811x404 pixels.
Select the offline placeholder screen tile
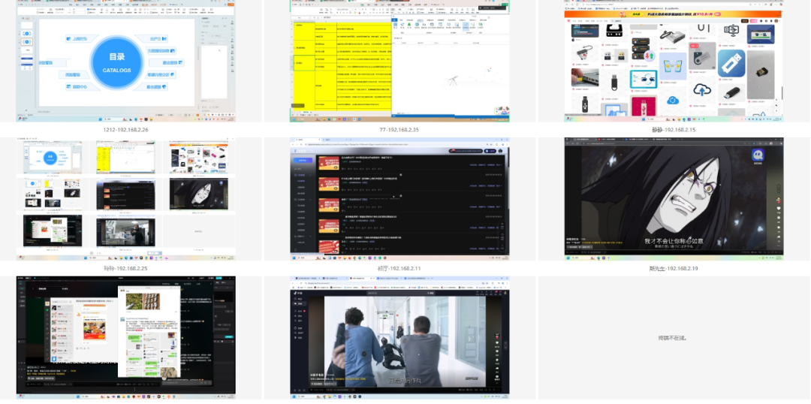pos(674,338)
